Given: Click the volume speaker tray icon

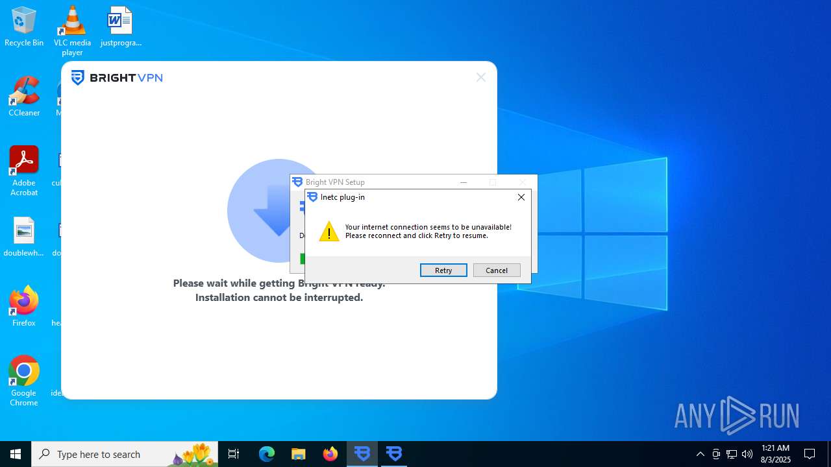Looking at the screenshot, I should coord(747,454).
